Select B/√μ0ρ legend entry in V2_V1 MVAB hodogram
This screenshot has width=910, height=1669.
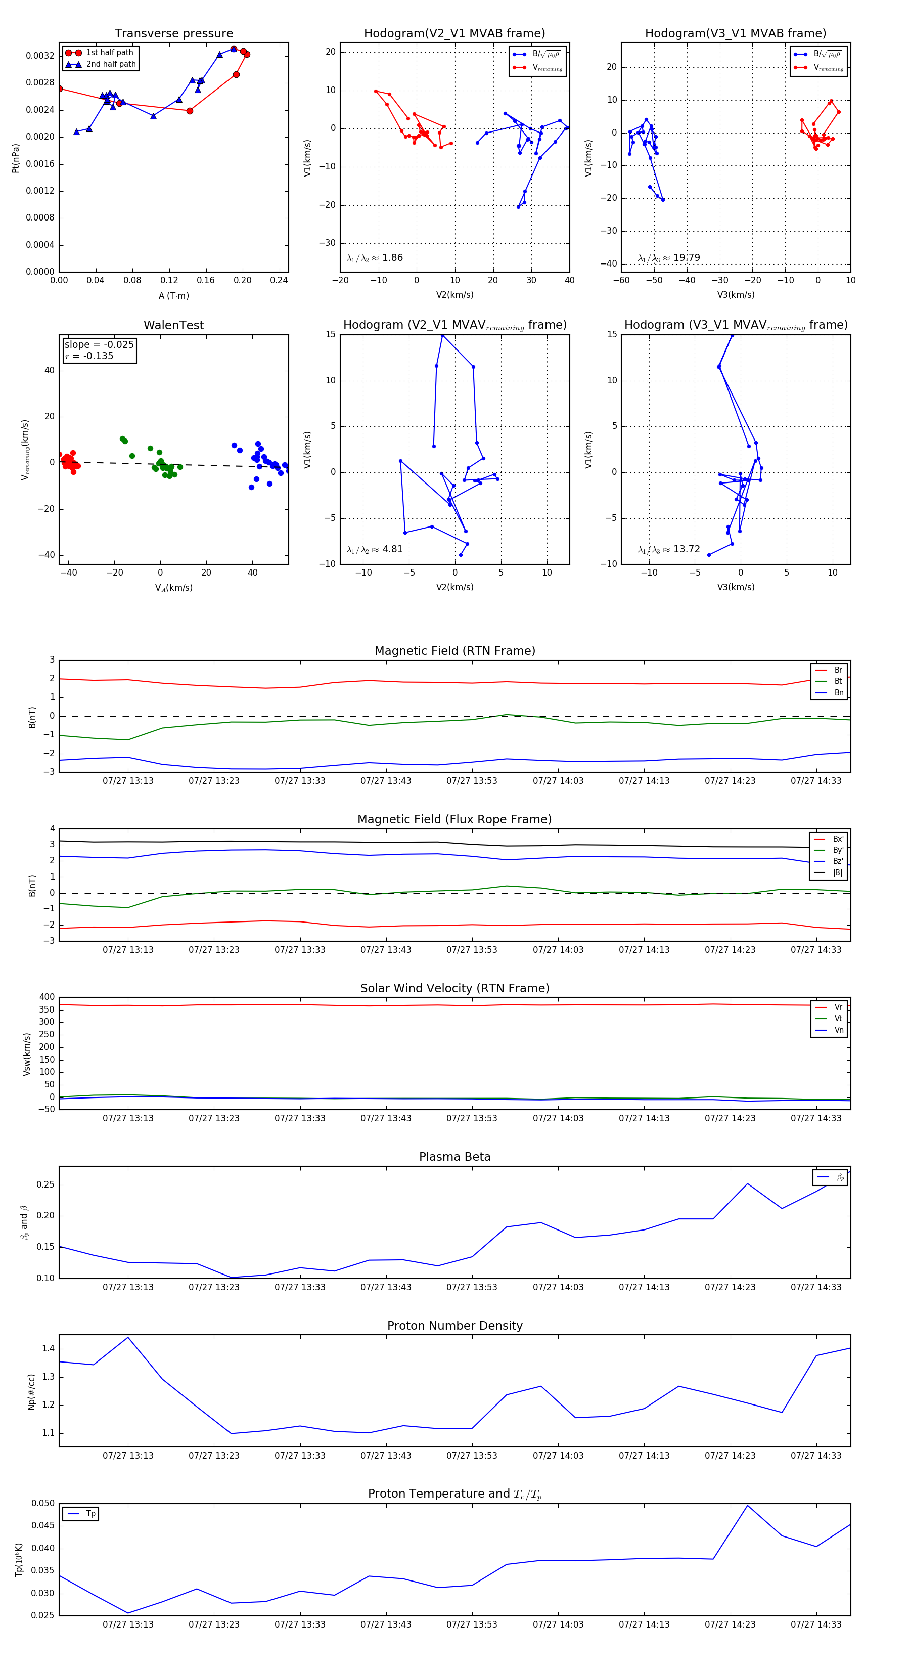[x=537, y=55]
